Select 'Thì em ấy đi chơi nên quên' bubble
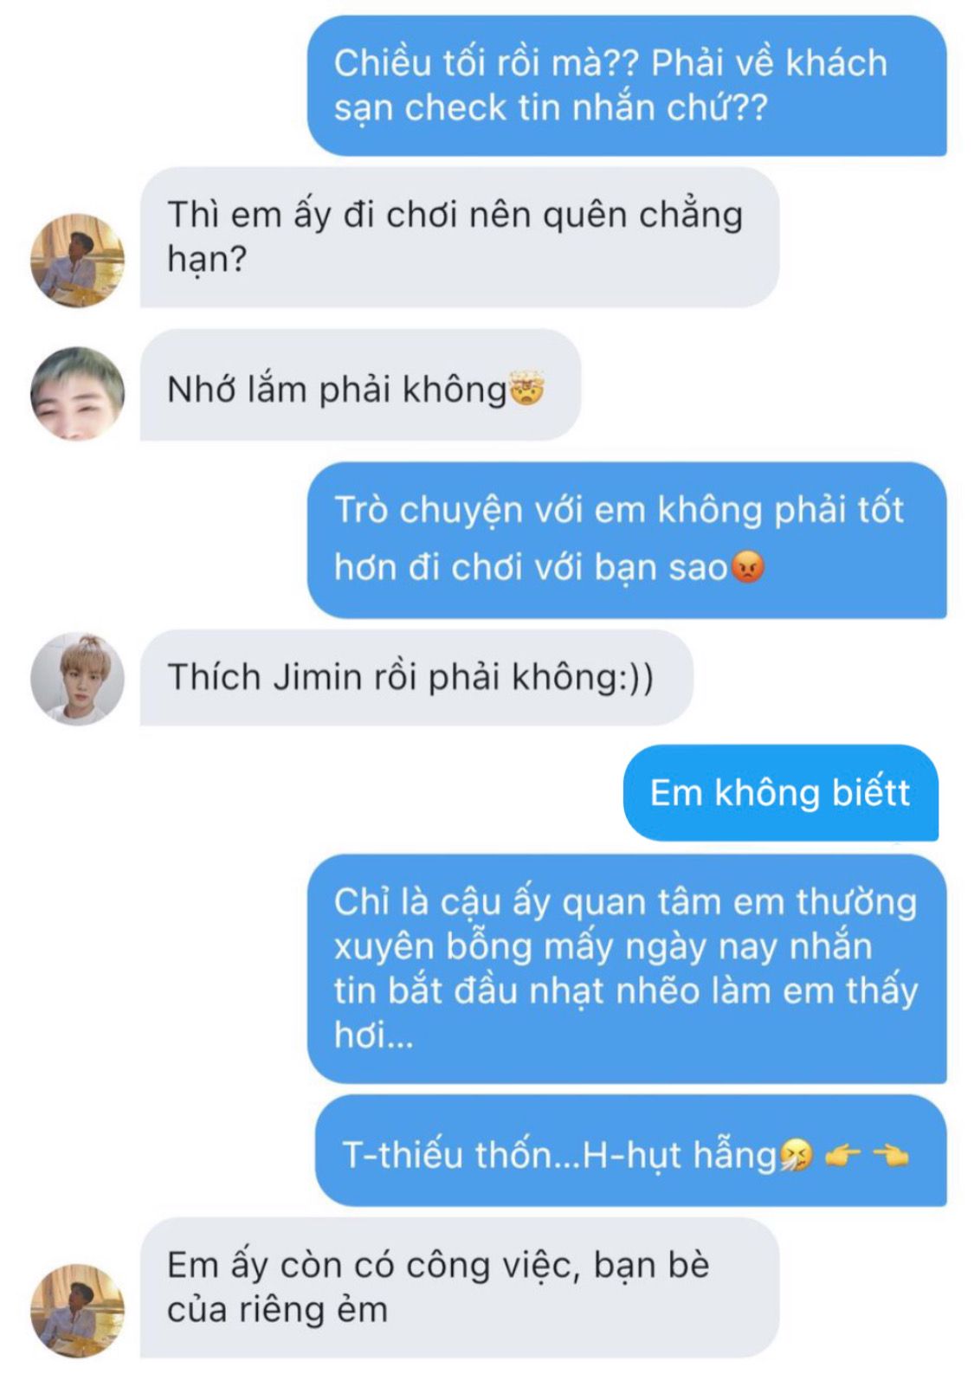974x1374 pixels. pos(460,237)
